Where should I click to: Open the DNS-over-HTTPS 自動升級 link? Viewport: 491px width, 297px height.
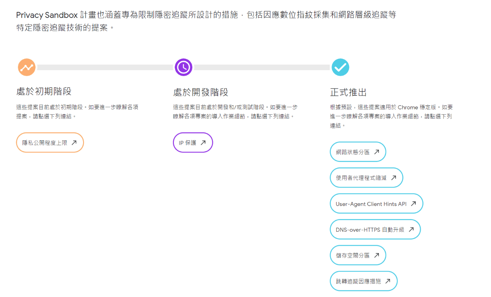tap(375, 229)
